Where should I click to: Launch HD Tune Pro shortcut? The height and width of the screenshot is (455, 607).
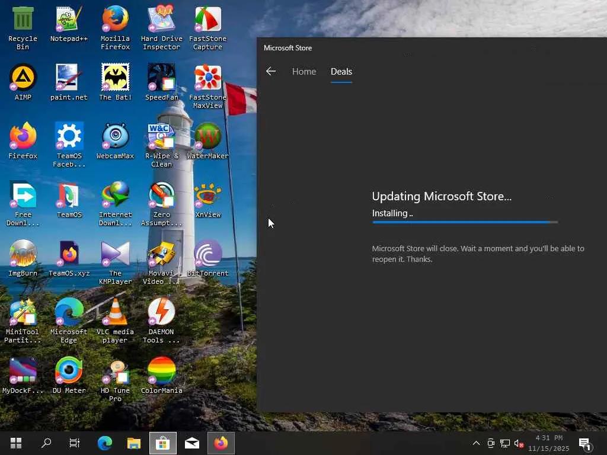click(116, 380)
